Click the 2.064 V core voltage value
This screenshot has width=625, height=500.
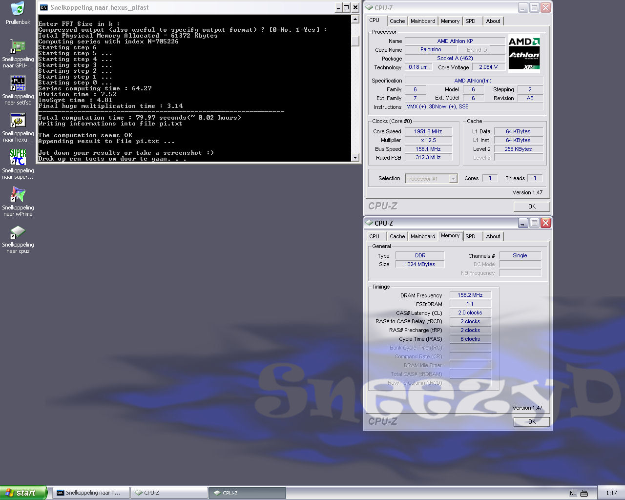[489, 67]
